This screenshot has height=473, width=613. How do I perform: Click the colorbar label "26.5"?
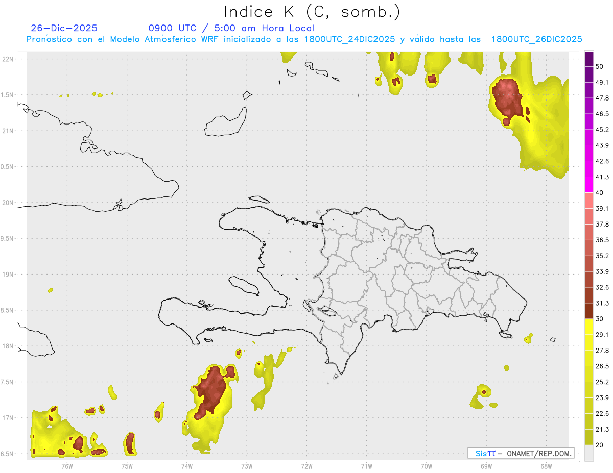[x=602, y=366]
